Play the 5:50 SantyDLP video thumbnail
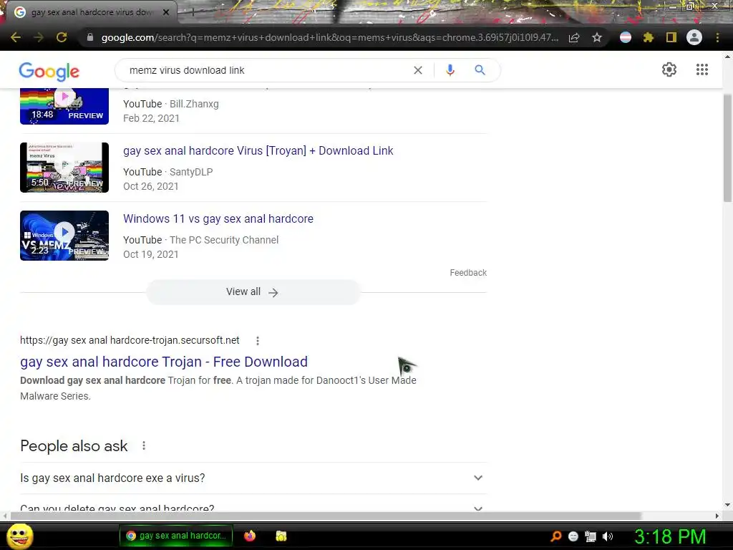The image size is (733, 550). pos(64,168)
